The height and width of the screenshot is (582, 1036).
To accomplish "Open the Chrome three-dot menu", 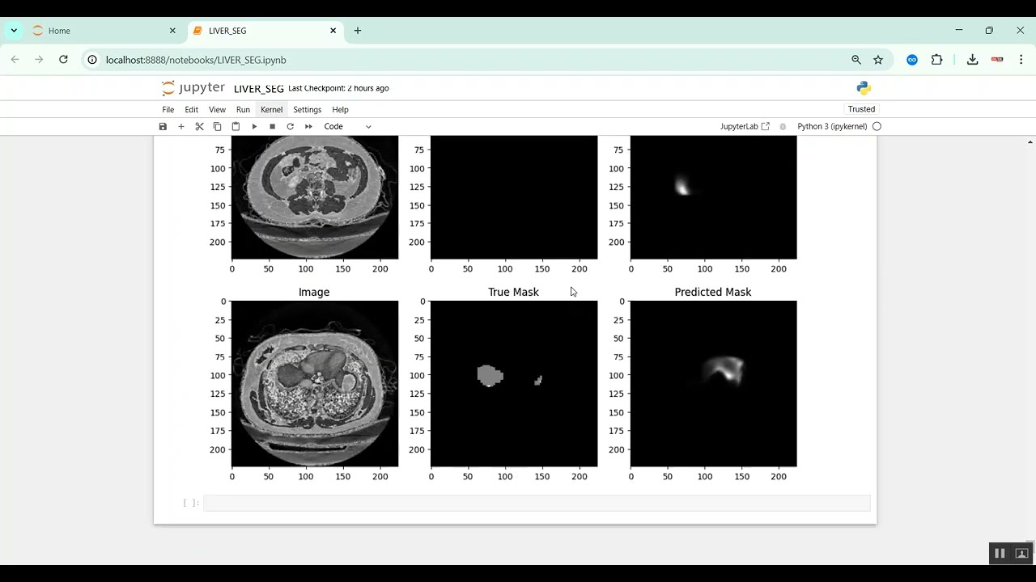I will click(x=1021, y=60).
